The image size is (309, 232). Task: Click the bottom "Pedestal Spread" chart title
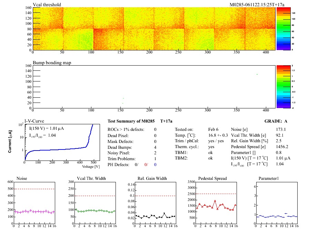212,178
